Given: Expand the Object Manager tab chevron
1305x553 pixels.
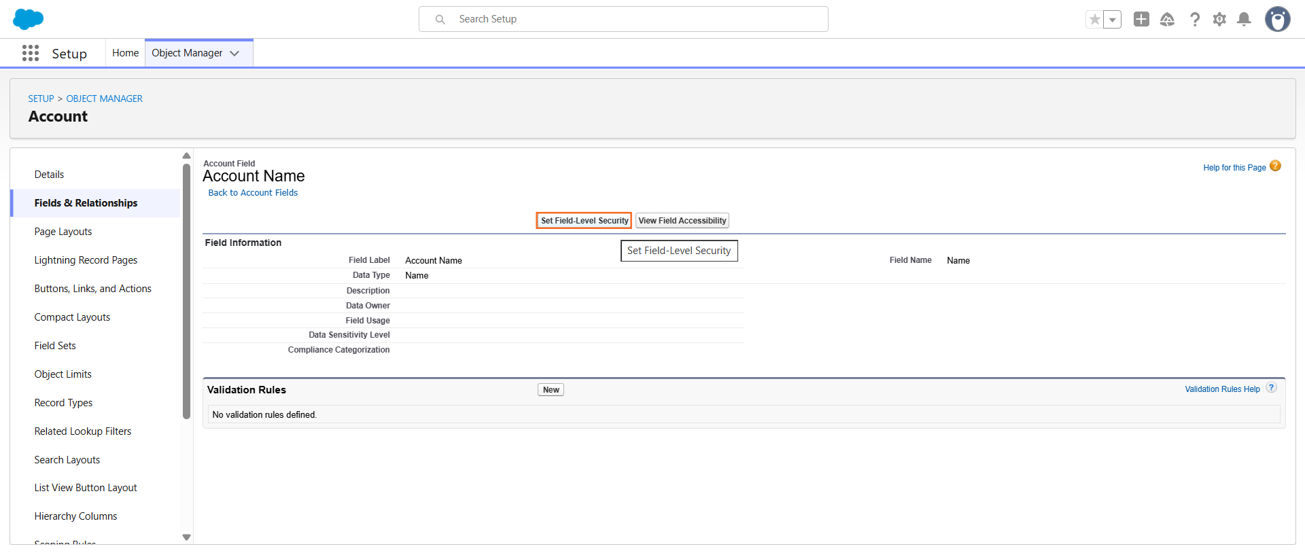Looking at the screenshot, I should (234, 53).
